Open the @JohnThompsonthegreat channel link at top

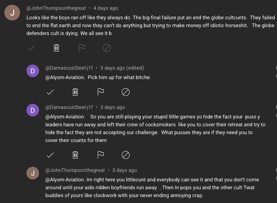pyautogui.click(x=56, y=8)
